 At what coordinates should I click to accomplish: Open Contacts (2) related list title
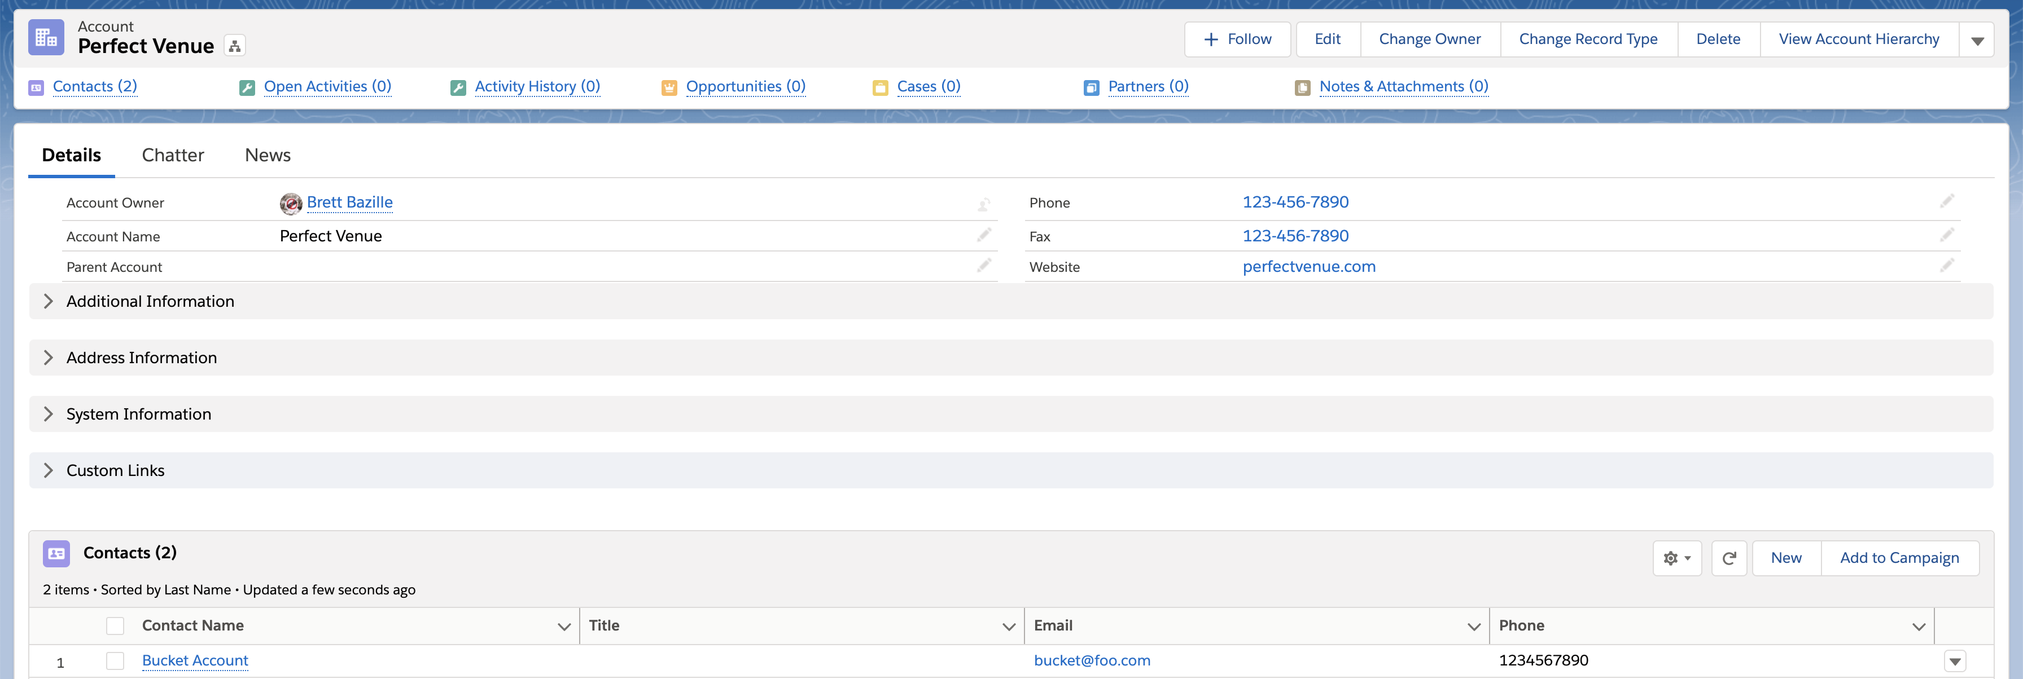tap(130, 553)
